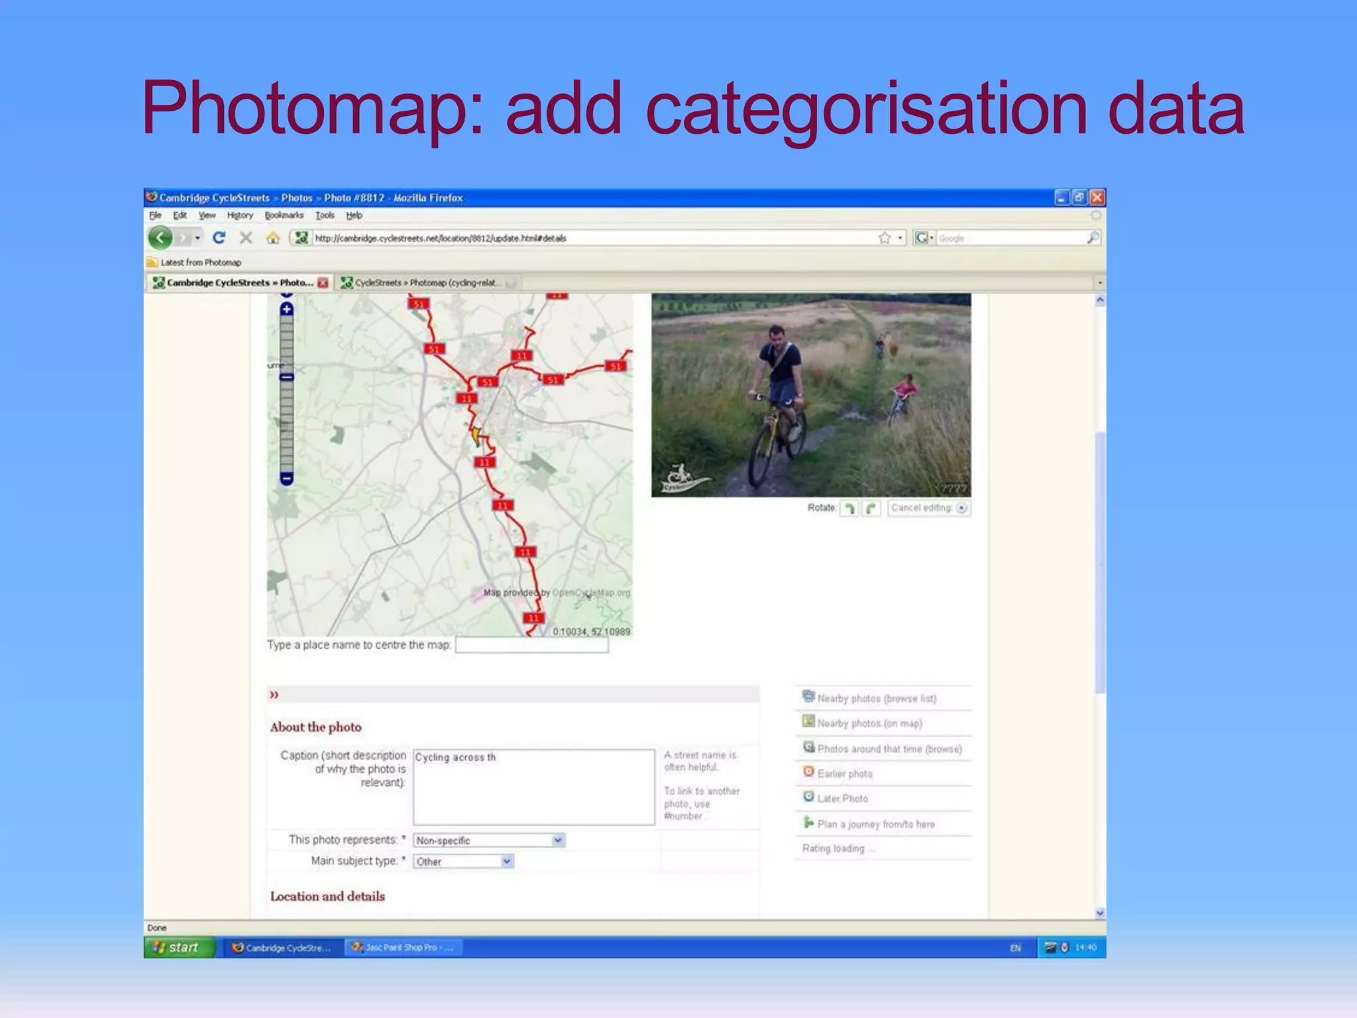Click the Cancel editing button

(929, 508)
